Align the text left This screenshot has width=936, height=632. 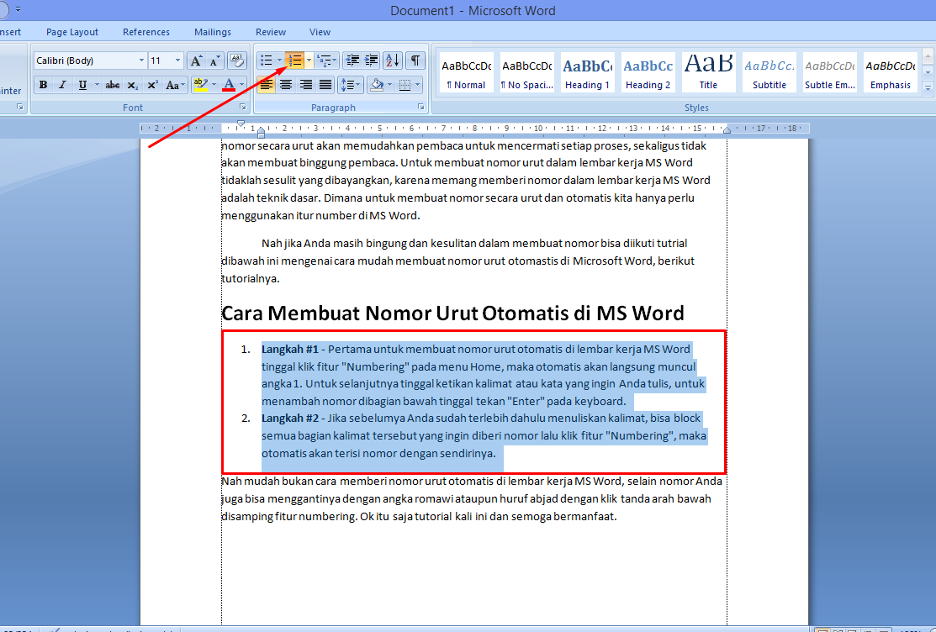(x=267, y=85)
